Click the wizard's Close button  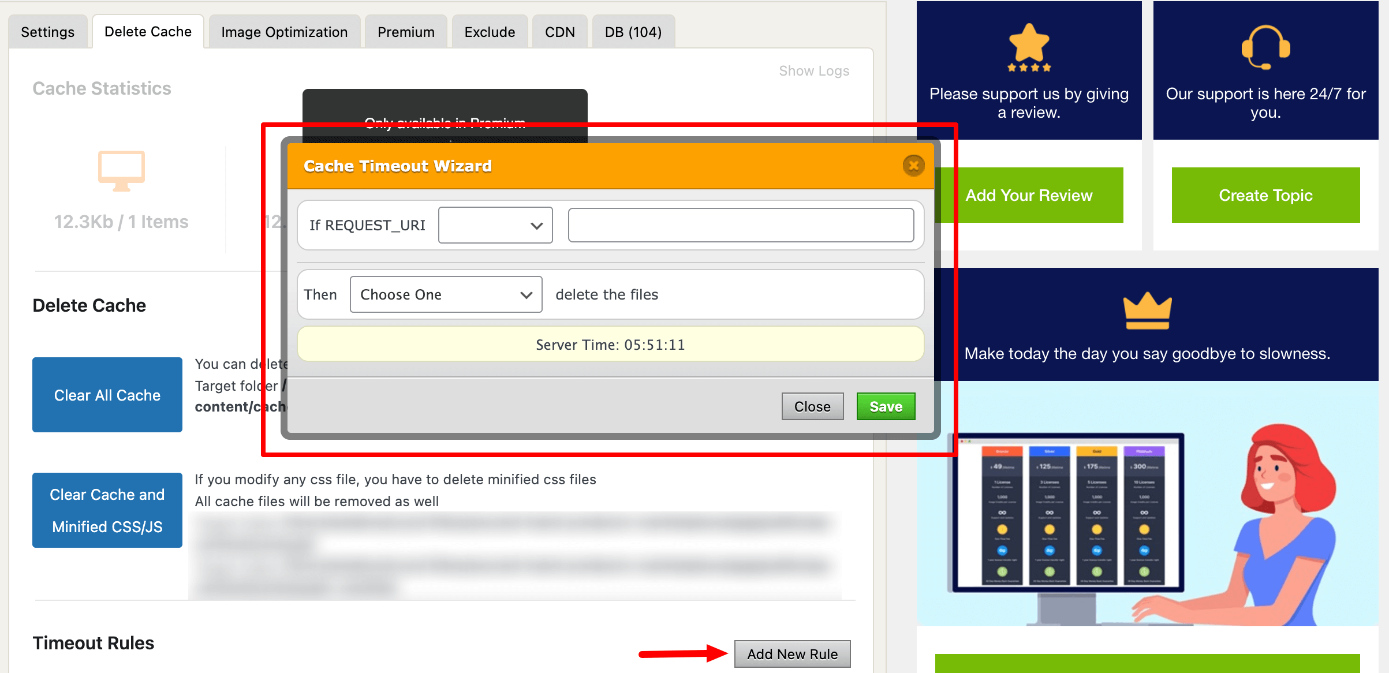click(x=812, y=406)
